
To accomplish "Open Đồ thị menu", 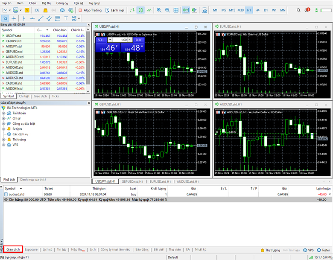I will [46, 3].
